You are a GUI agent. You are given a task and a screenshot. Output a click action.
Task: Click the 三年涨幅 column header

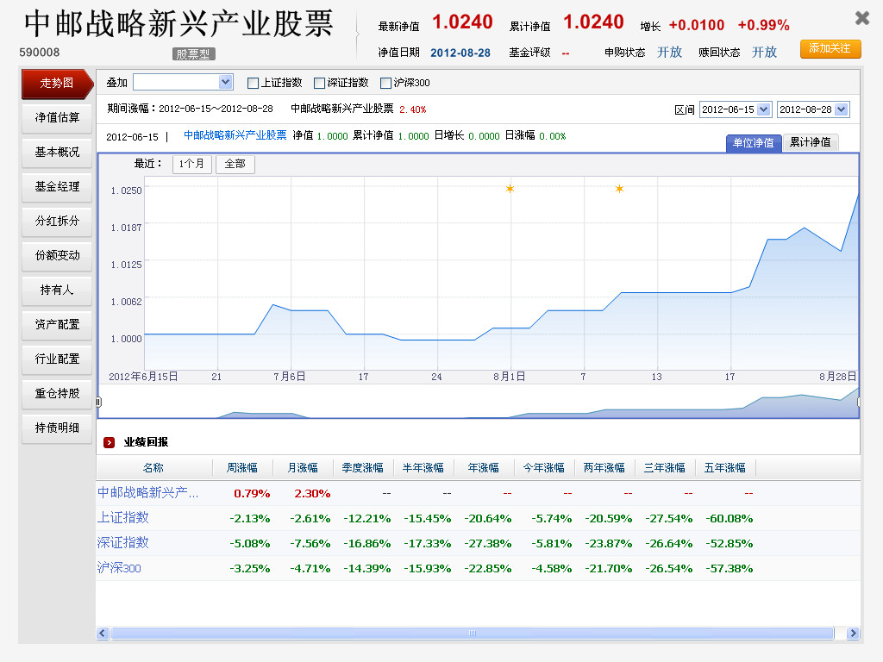[x=665, y=468]
